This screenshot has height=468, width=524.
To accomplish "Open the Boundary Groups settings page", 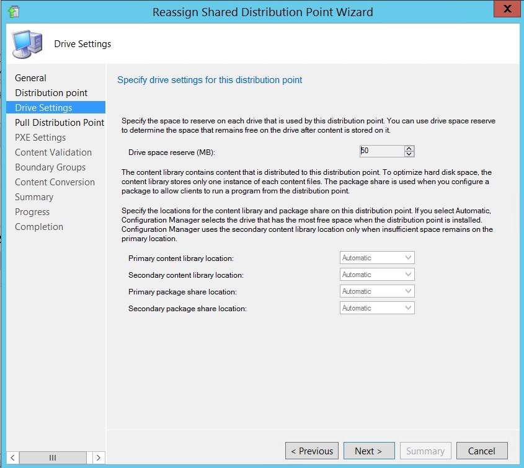I will point(50,167).
